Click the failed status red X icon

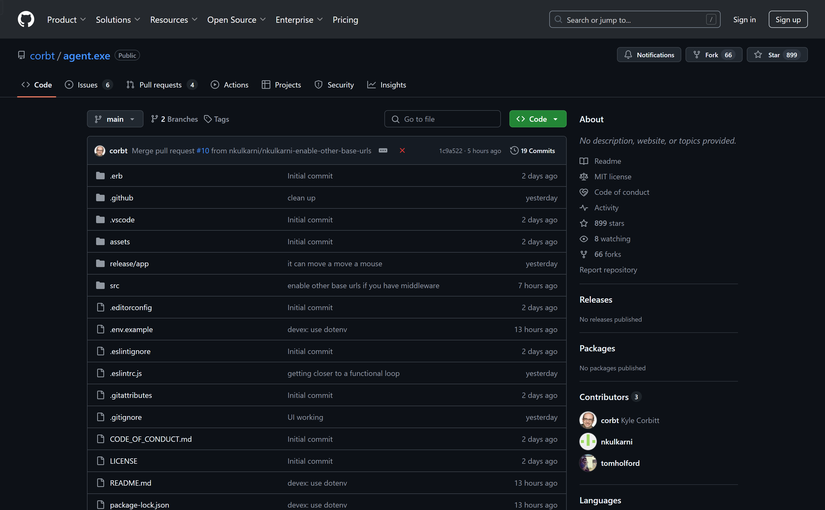[x=402, y=150]
